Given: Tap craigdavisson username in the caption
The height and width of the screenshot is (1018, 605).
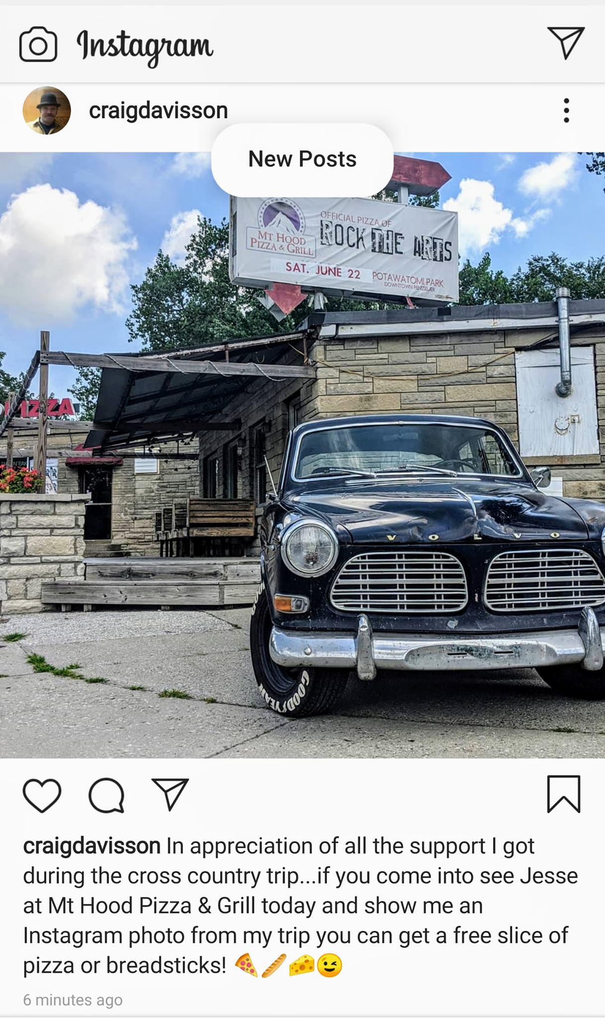Looking at the screenshot, I should (x=92, y=846).
